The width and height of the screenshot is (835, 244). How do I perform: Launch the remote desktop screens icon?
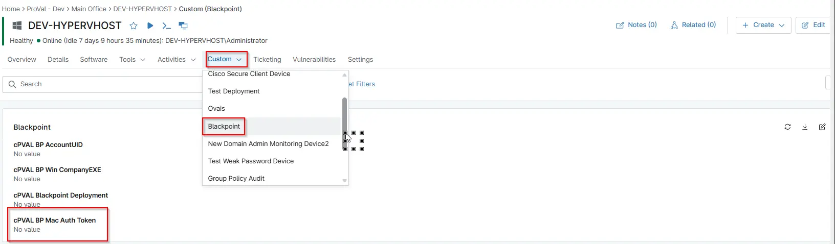click(x=183, y=26)
